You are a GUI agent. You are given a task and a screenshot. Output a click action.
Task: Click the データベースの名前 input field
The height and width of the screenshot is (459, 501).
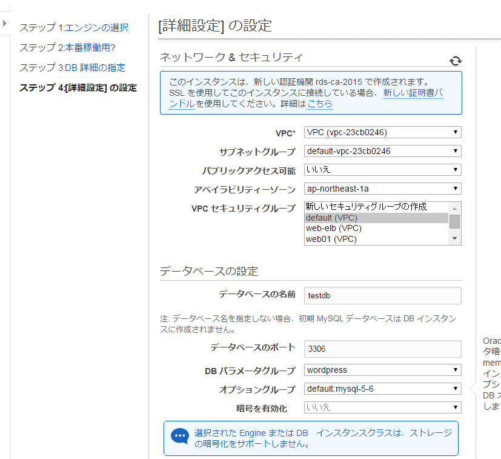pos(382,295)
